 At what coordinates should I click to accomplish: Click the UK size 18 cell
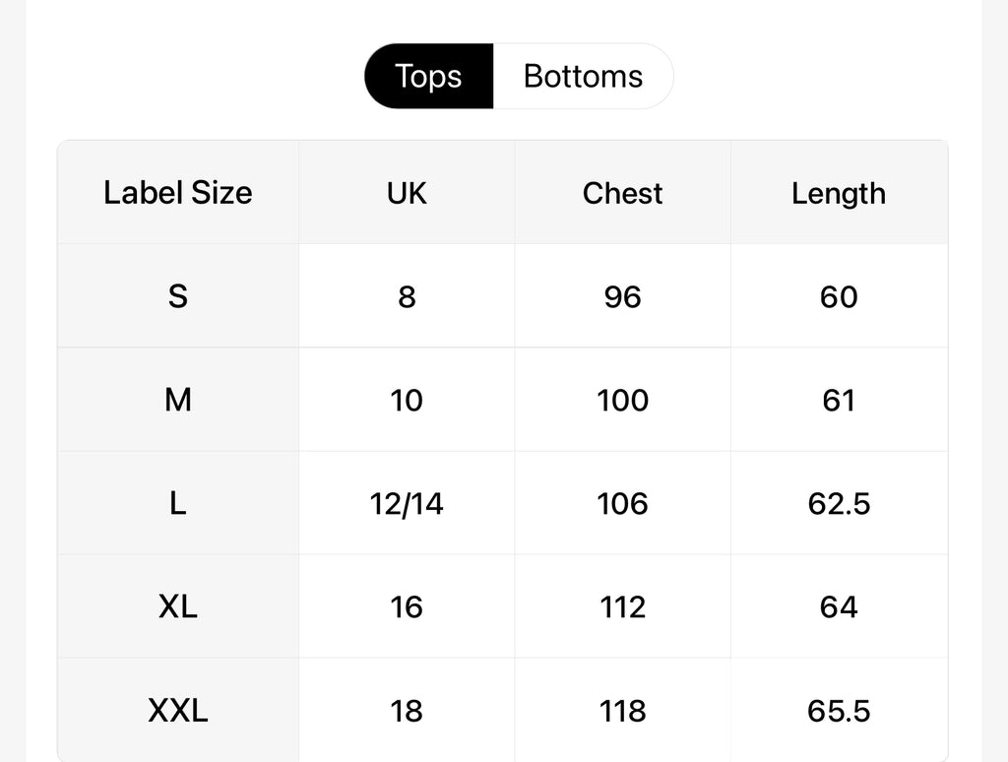pyautogui.click(x=407, y=710)
